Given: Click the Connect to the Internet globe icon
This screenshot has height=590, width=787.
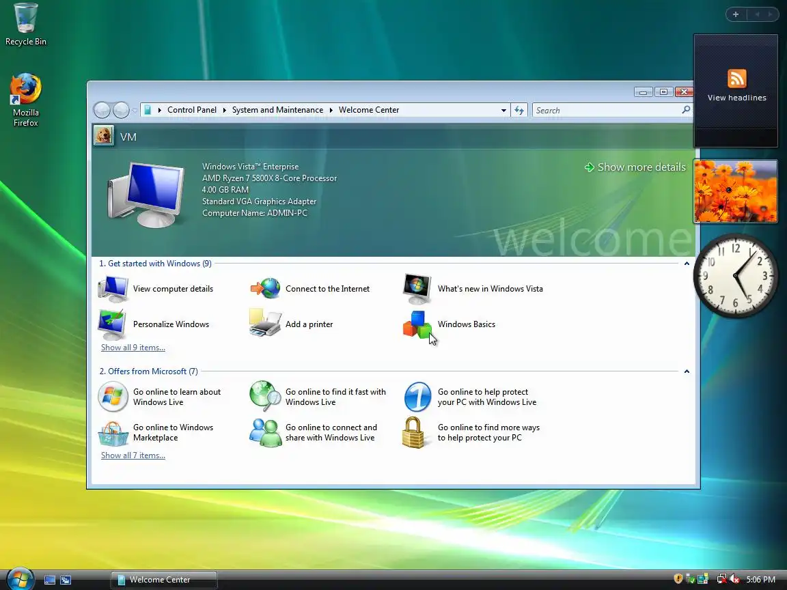Looking at the screenshot, I should 265,288.
